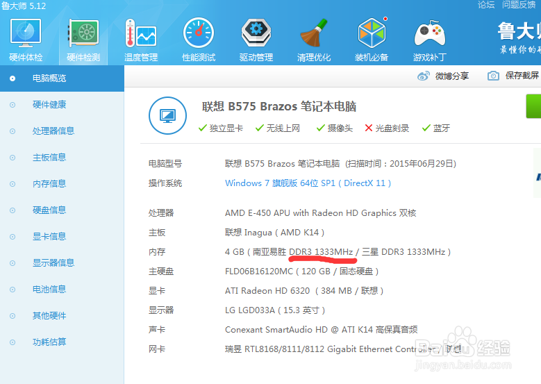The height and width of the screenshot is (384, 541).
Task: Click the 无线上网 checkmark label
Action: 278,128
